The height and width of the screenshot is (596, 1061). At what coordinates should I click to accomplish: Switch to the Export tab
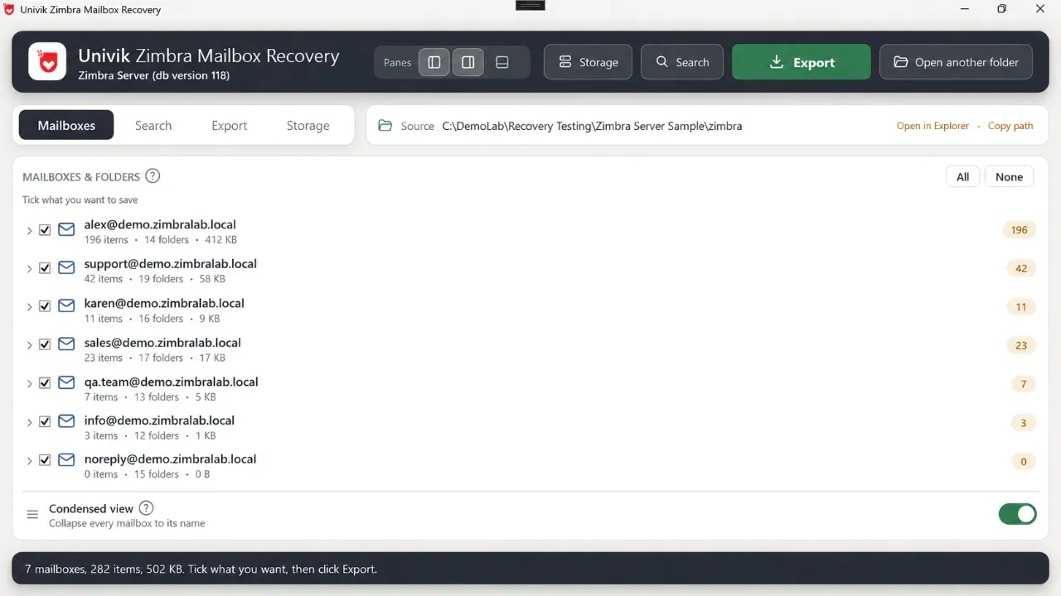click(x=230, y=125)
